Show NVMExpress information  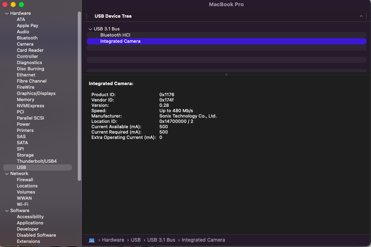(30, 106)
